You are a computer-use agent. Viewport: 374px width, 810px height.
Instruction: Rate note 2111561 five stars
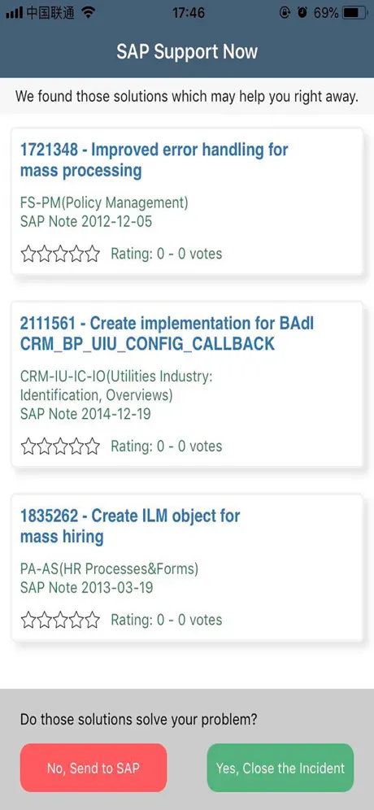(x=92, y=446)
